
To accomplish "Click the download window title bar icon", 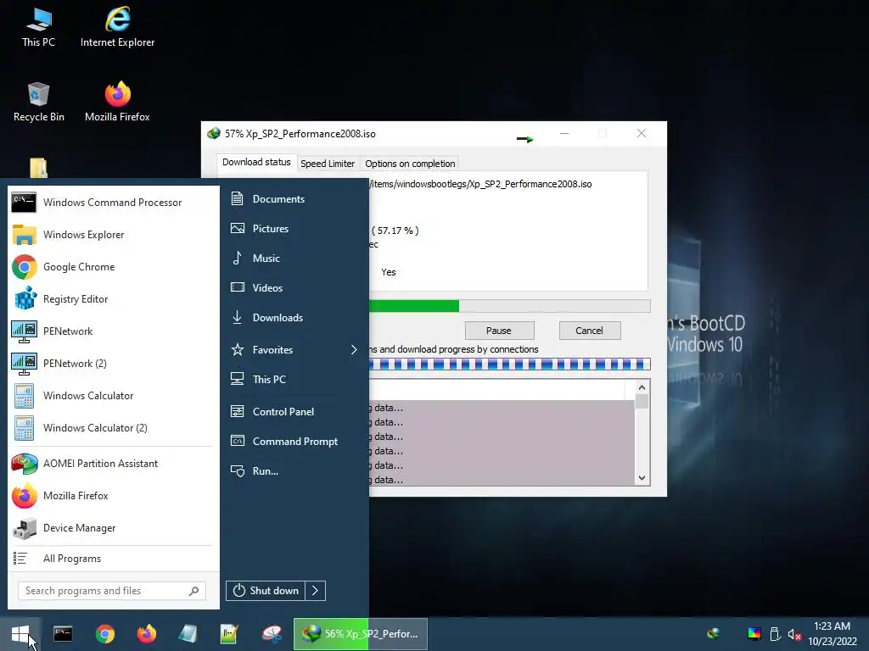I will (x=213, y=133).
